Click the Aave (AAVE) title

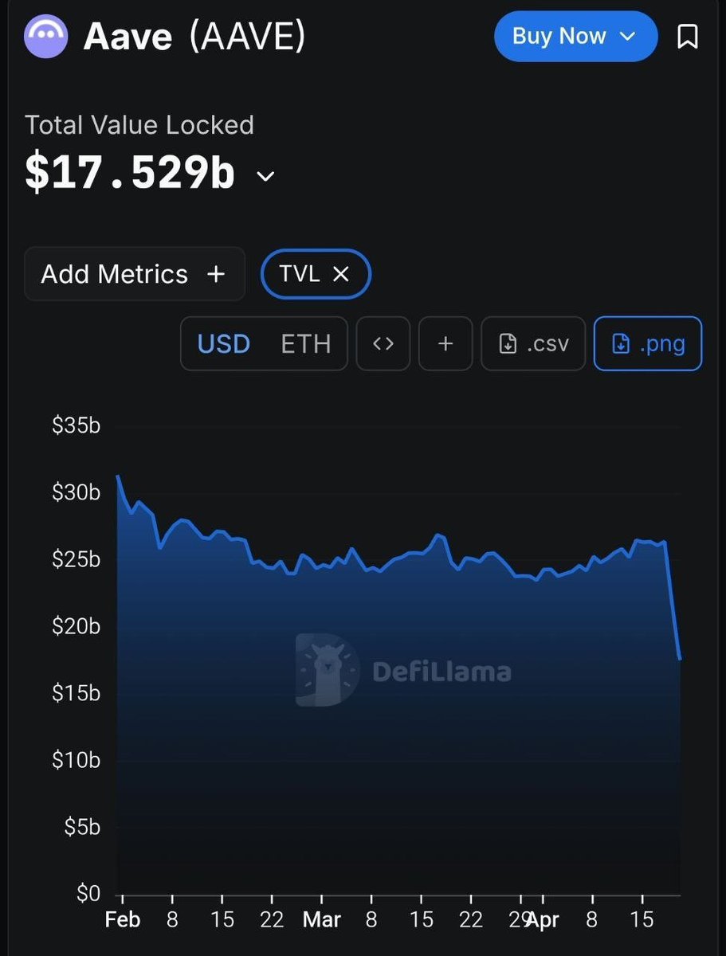[194, 37]
